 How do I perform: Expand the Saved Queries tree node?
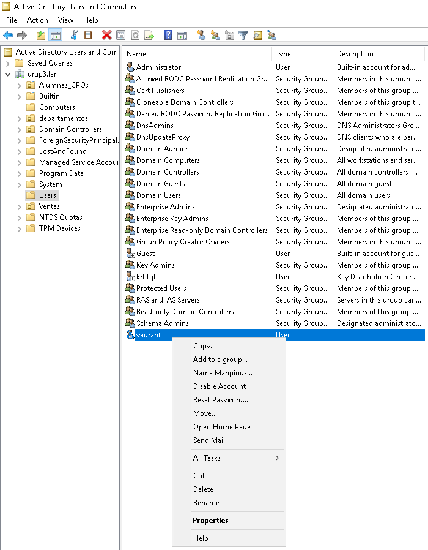click(x=7, y=63)
